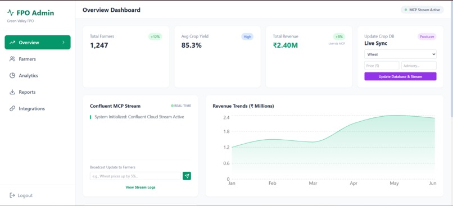Open Integrations page
The image size is (453, 206).
tap(38, 108)
